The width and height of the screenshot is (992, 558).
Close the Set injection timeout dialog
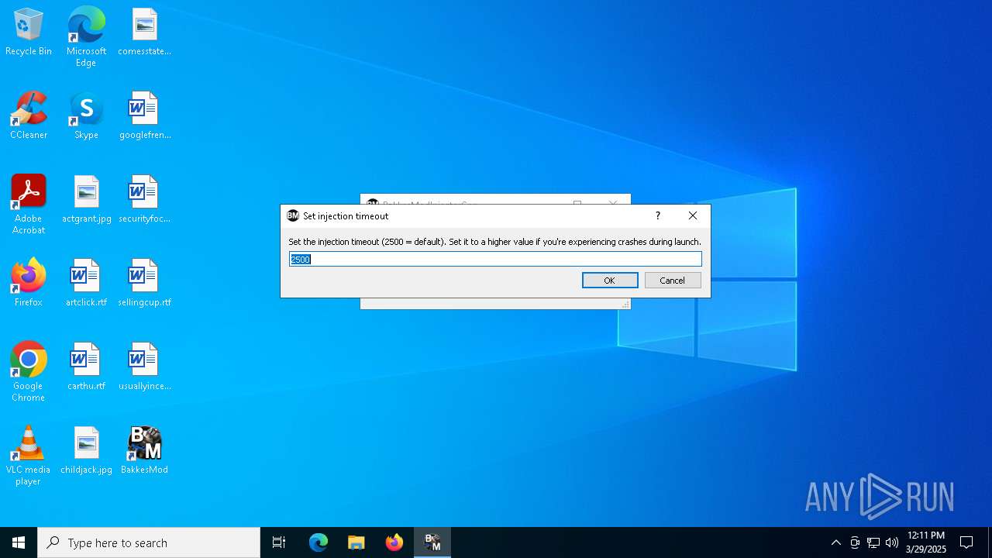coord(693,216)
